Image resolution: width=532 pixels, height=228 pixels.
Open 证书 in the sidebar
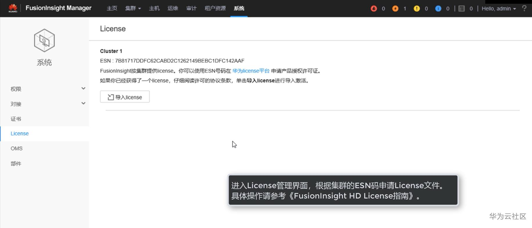click(16, 119)
